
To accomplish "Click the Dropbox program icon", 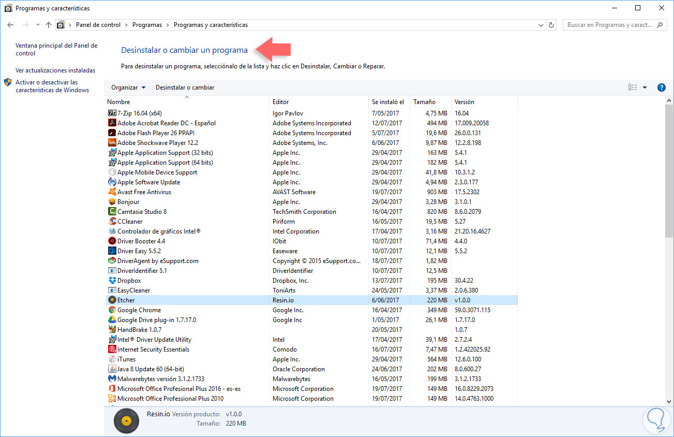I will point(112,280).
